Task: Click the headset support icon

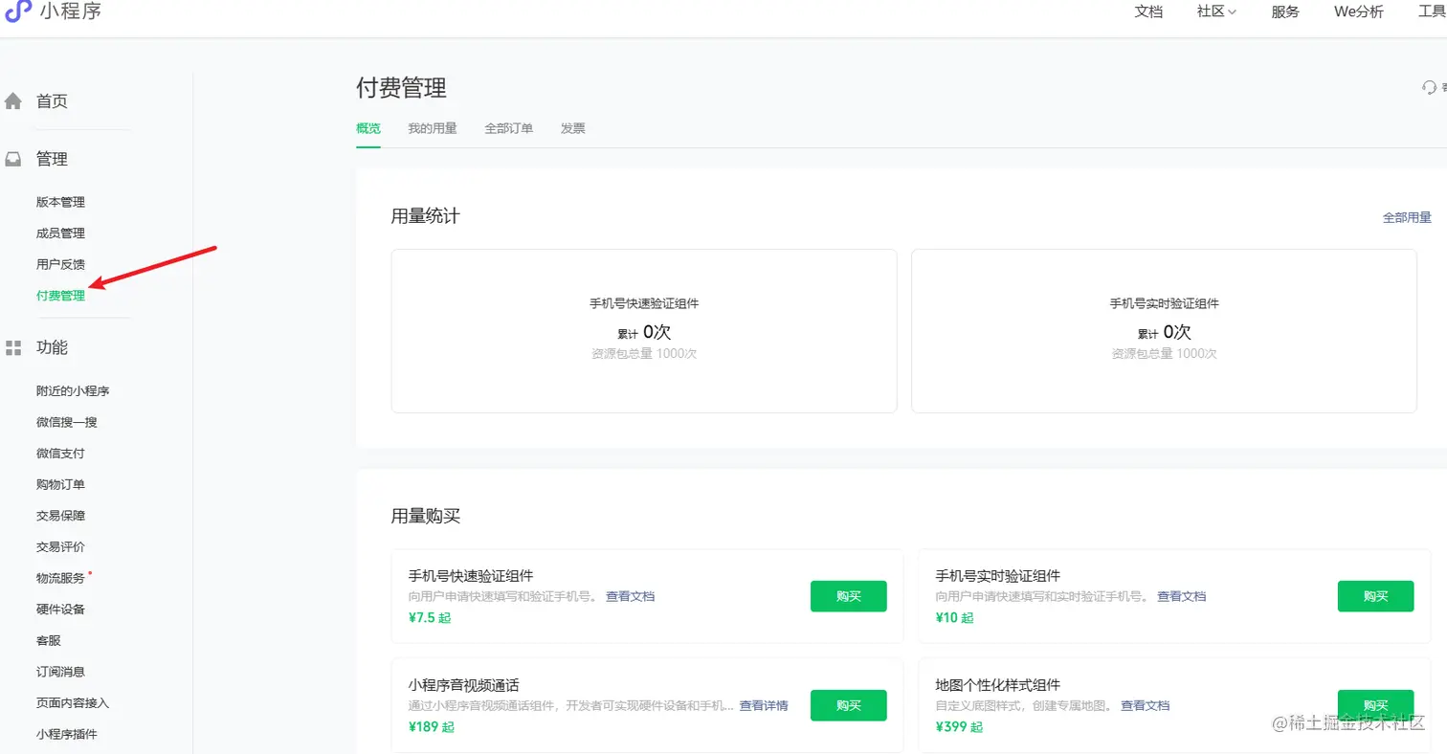Action: pyautogui.click(x=1430, y=88)
